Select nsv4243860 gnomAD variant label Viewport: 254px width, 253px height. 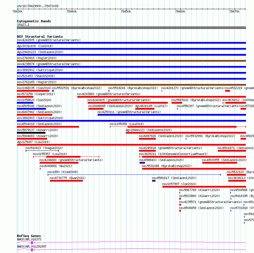(109, 94)
